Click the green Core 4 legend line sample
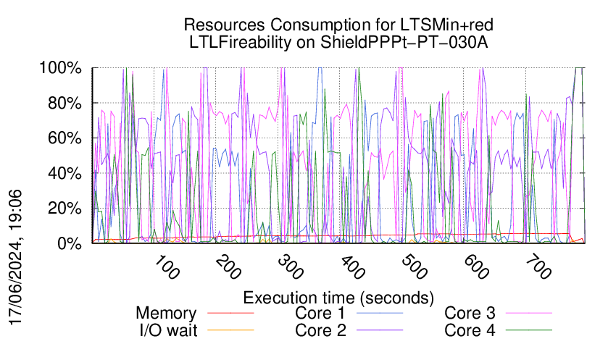Image resolution: width=616 pixels, height=344 pixels. point(529,330)
